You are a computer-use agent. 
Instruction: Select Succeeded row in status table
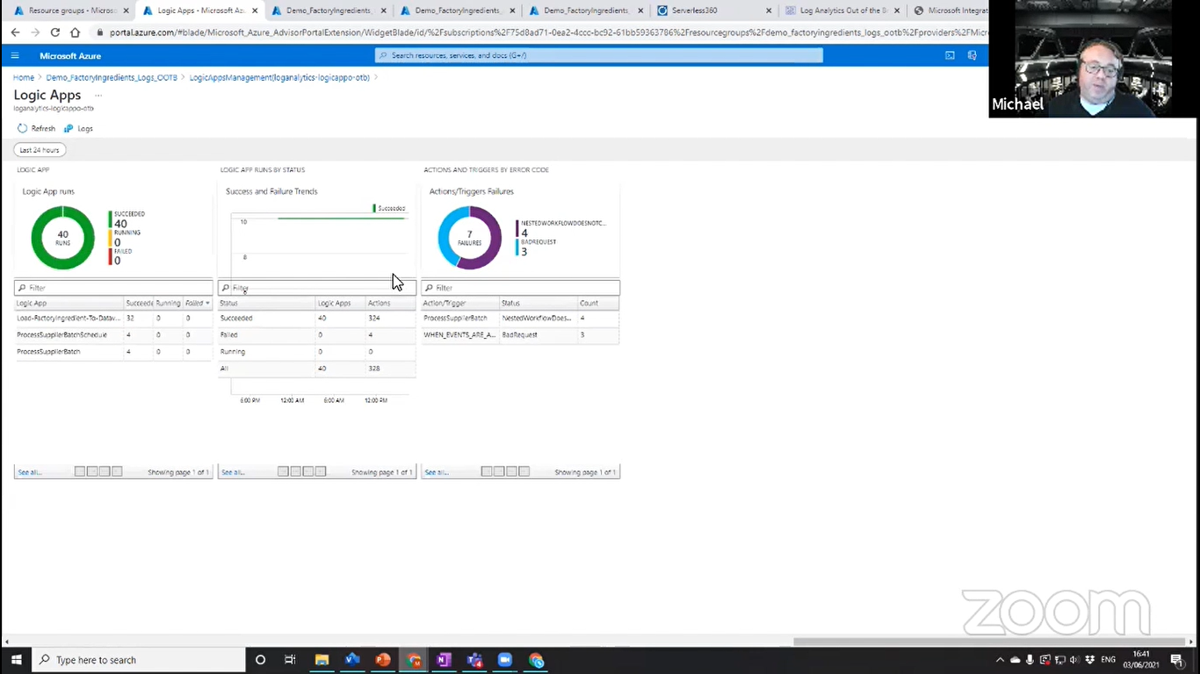[x=316, y=318]
